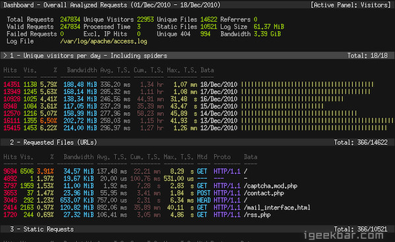Select the 18/Dec/2010 date row
The width and height of the screenshot is (395, 242).
pyautogui.click(x=189, y=84)
